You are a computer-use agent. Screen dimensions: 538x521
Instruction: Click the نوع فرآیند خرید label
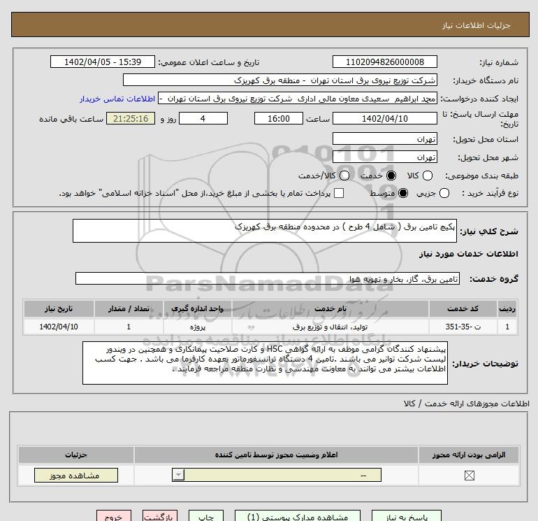point(490,193)
